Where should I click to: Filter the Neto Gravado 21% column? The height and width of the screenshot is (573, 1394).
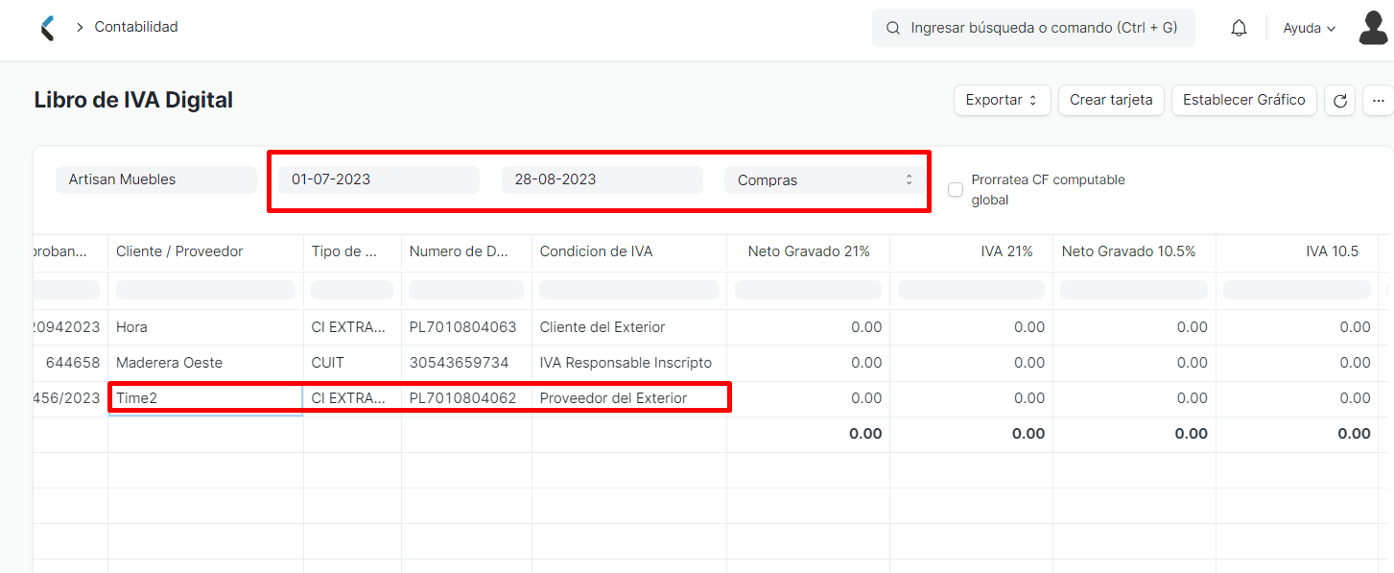click(808, 290)
